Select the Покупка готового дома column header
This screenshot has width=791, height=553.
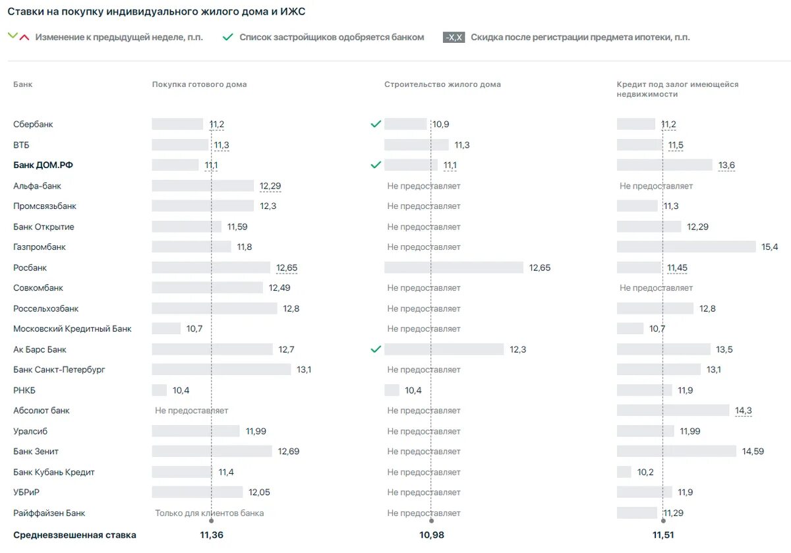pyautogui.click(x=199, y=84)
